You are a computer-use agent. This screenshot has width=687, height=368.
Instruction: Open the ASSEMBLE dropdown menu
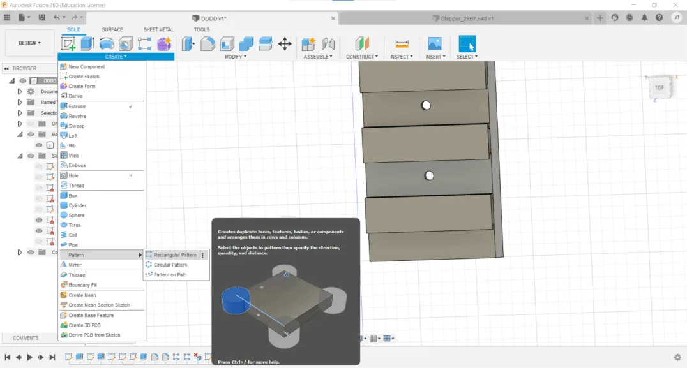click(x=318, y=57)
